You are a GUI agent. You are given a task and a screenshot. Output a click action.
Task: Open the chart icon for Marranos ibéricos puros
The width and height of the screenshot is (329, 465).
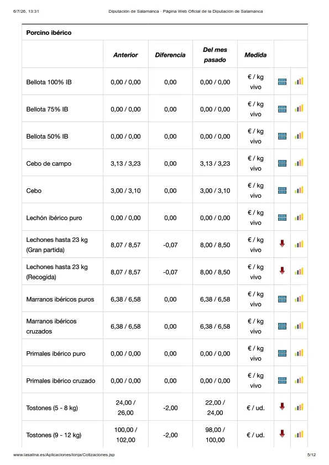click(299, 299)
